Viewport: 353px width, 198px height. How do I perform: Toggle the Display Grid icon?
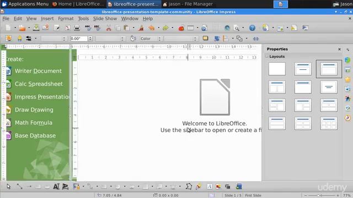(216, 28)
